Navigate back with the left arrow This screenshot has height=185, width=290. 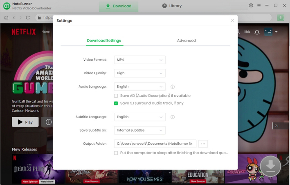coord(13,18)
